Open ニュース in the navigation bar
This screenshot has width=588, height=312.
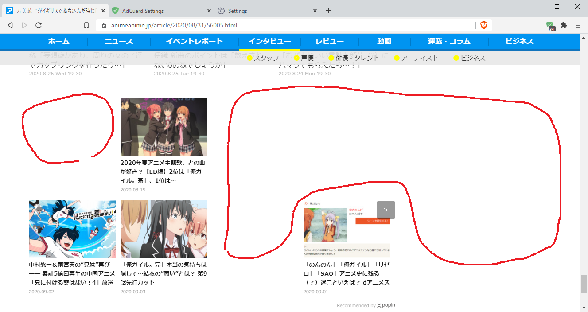(119, 42)
